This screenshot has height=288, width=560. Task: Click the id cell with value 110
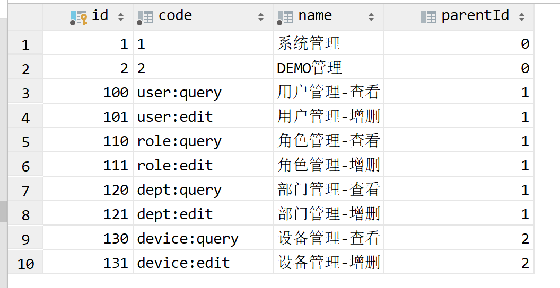(x=88, y=141)
